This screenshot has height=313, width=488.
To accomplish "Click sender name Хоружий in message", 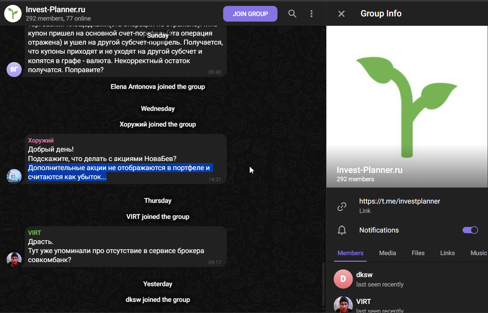I will pos(41,140).
